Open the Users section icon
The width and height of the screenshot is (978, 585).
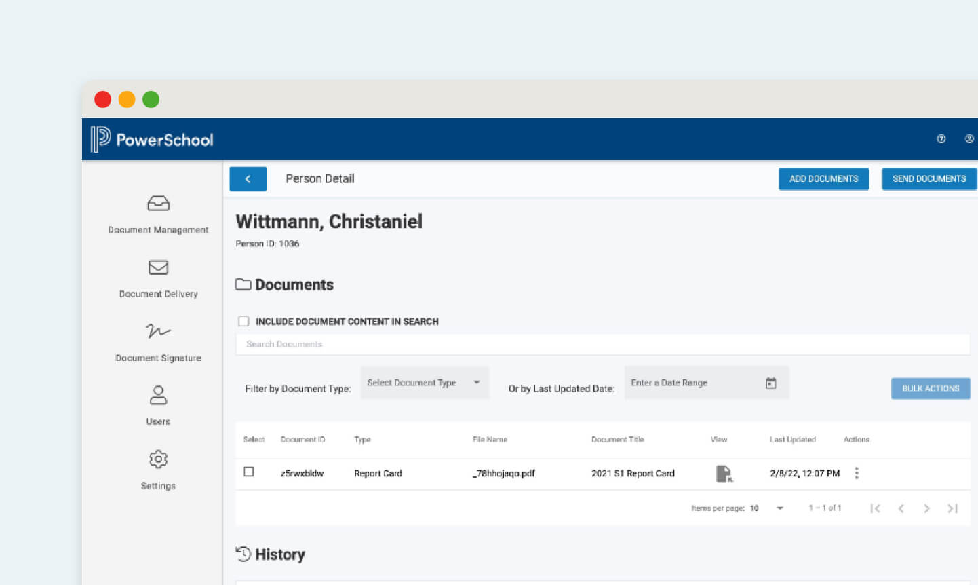pyautogui.click(x=158, y=395)
